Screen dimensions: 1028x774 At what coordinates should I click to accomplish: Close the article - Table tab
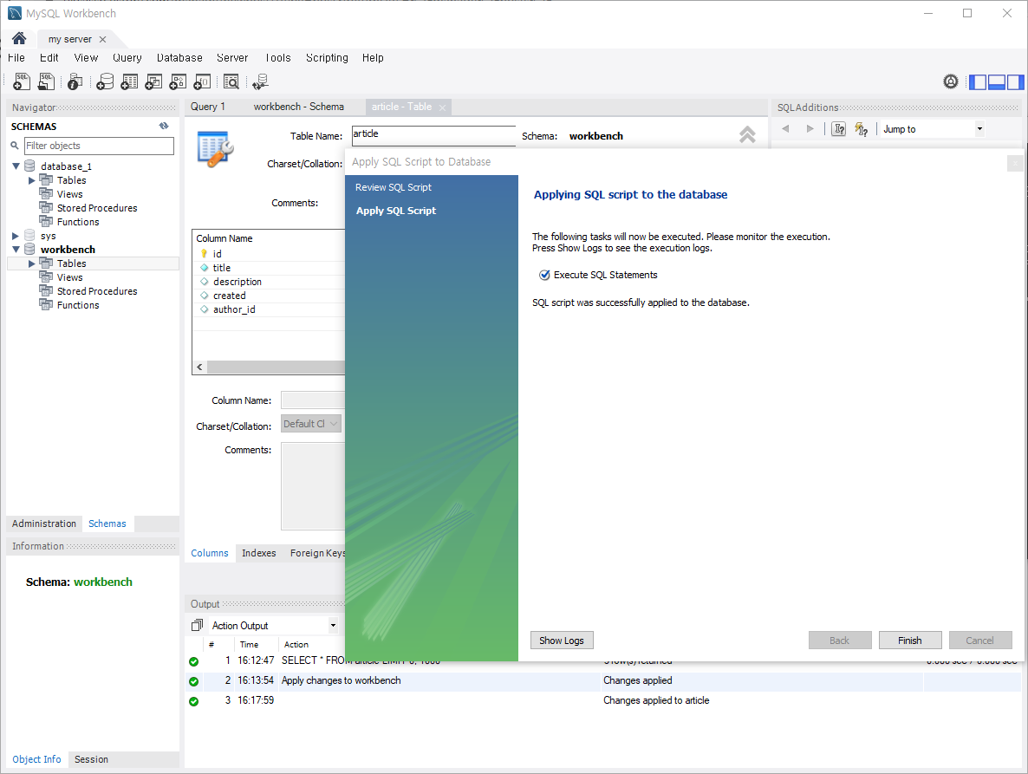click(443, 107)
